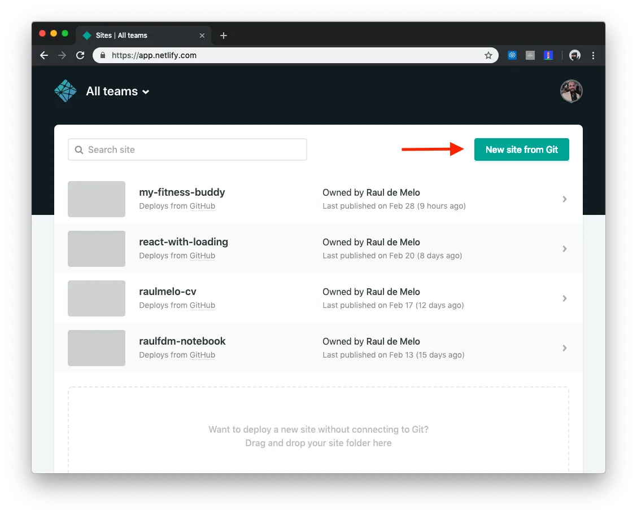Expand the All teams dropdown
637x515 pixels.
click(117, 91)
